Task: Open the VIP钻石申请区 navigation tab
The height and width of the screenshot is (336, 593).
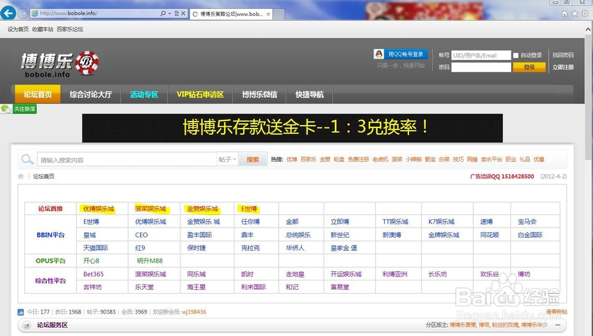Action: (x=200, y=94)
